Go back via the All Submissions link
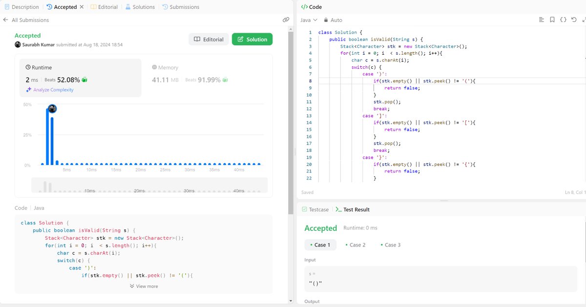This screenshot has width=586, height=307. click(x=27, y=20)
